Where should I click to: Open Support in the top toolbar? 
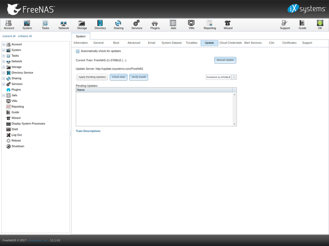point(285,25)
